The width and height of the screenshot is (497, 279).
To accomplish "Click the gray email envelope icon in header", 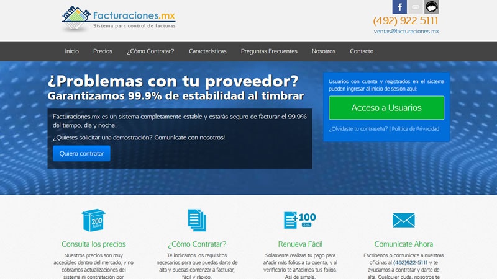I will 416,7.
